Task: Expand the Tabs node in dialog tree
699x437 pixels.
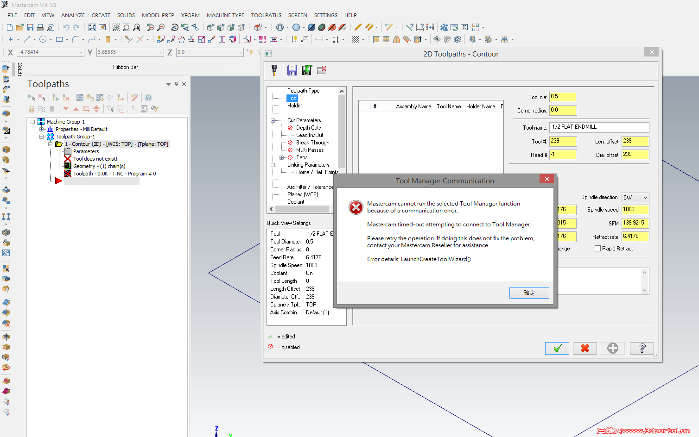Action: [x=282, y=157]
